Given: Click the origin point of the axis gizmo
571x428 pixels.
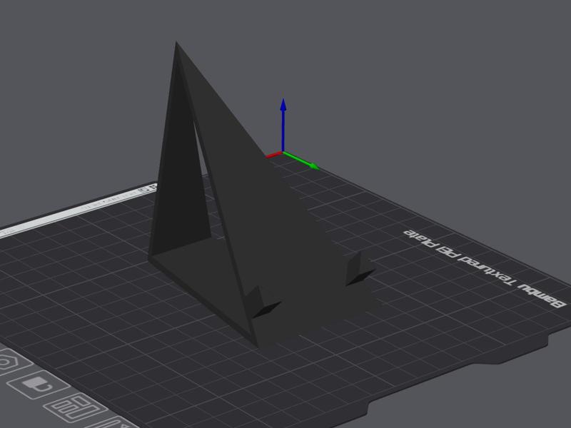Looking at the screenshot, I should tap(283, 153).
